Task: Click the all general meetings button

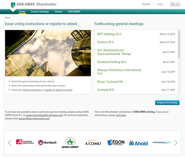Action: click(x=167, y=103)
